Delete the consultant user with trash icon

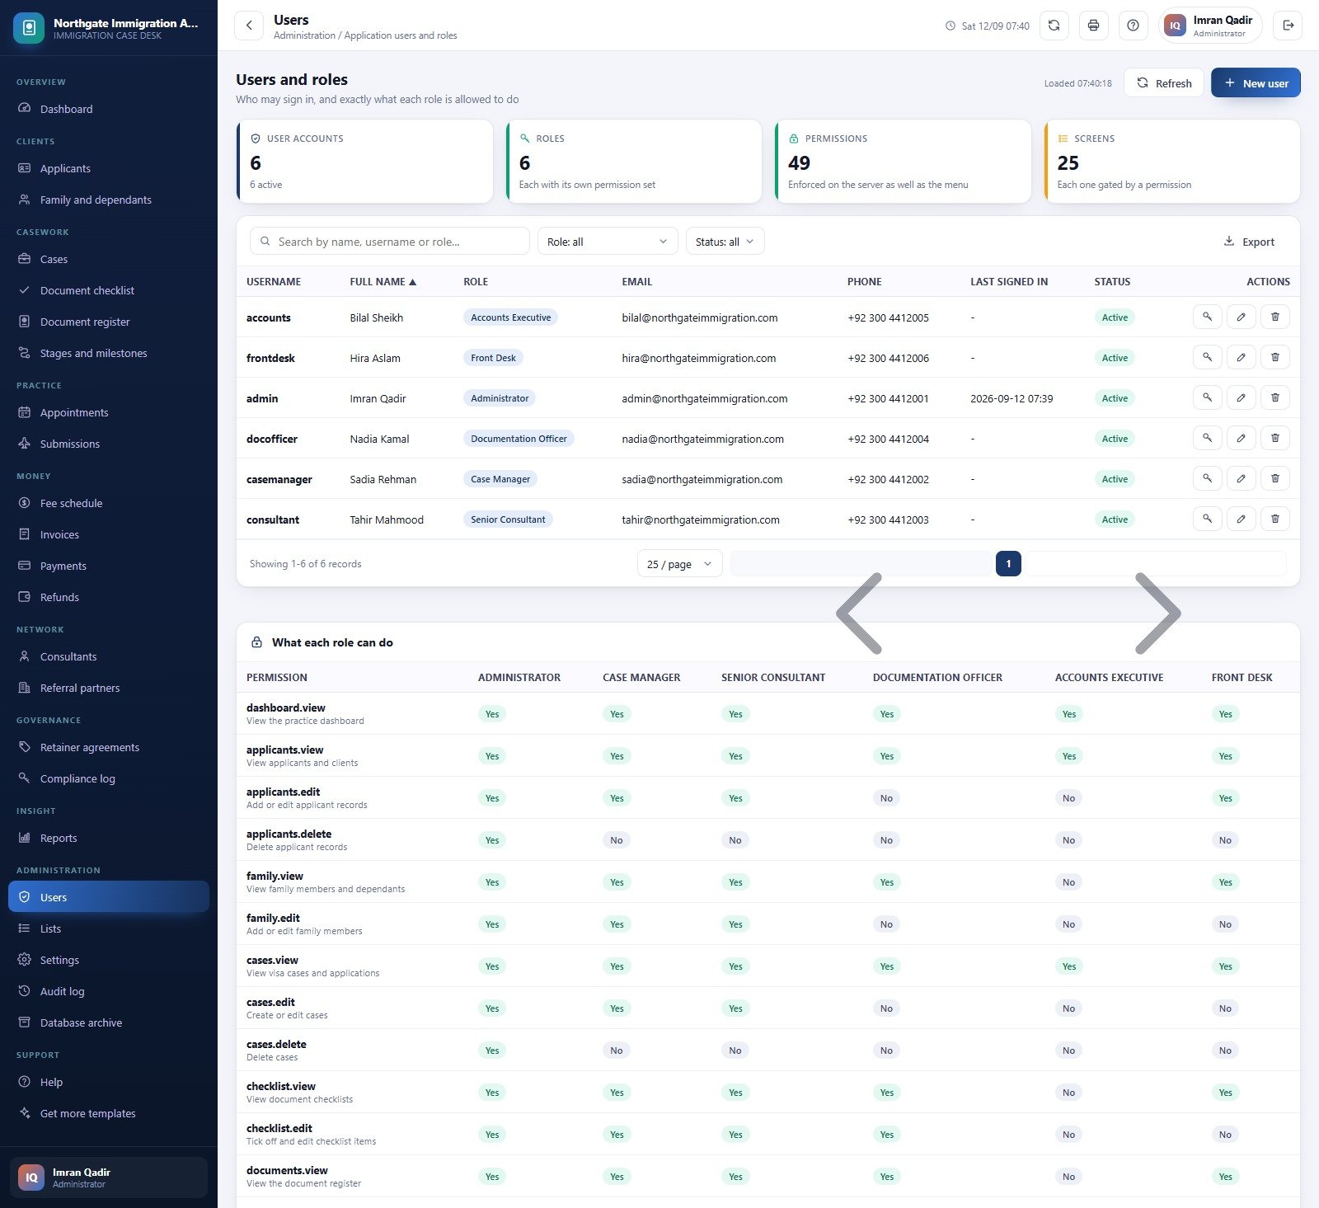coord(1274,519)
